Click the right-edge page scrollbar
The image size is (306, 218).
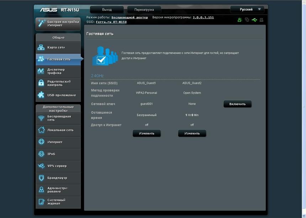304,107
